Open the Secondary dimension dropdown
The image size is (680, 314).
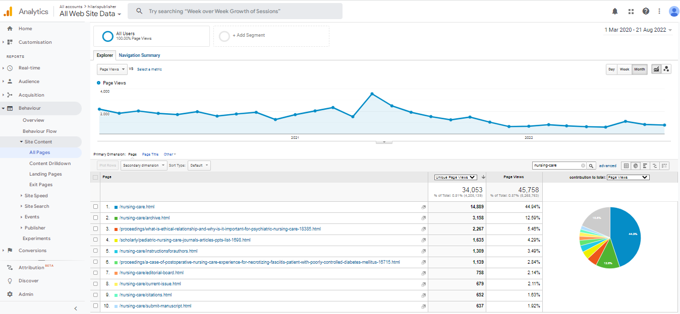point(144,166)
